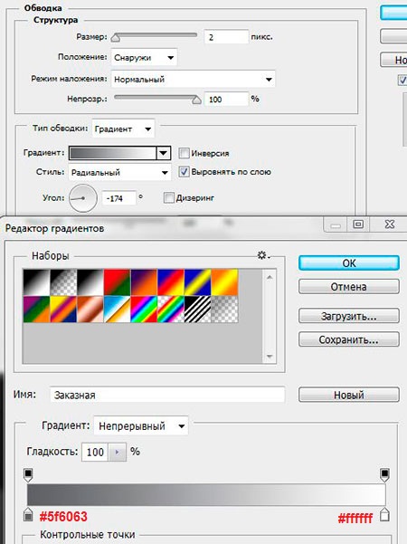Maximize the Редактор градиентов window
The height and width of the screenshot is (544, 407).
358,224
